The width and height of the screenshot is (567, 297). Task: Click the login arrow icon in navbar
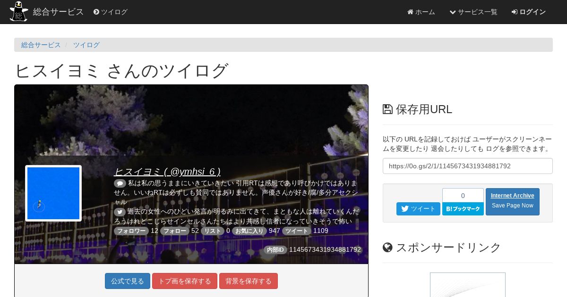point(515,12)
